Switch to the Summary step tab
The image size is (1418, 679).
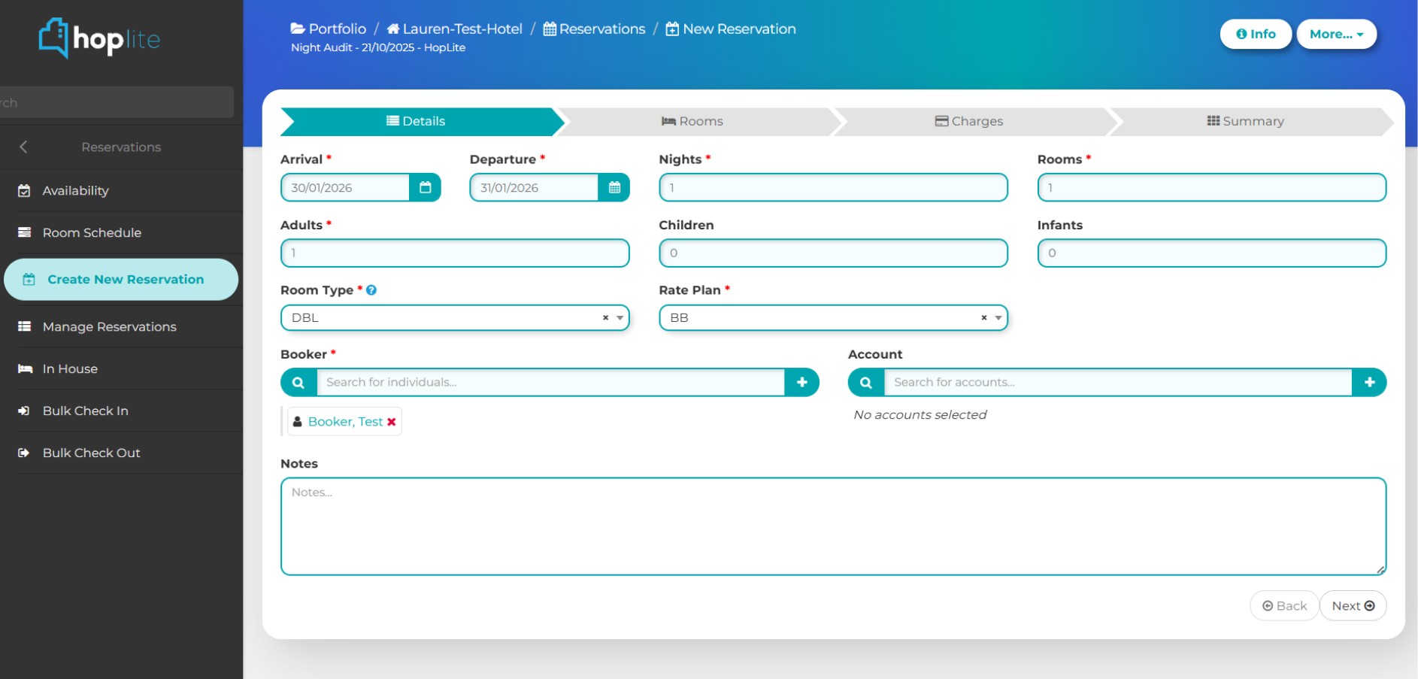[x=1245, y=122]
